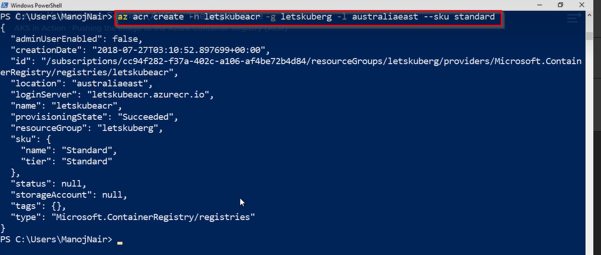The height and width of the screenshot is (255, 601).
Task: Click the PowerShell icon in the title bar
Action: (5, 5)
